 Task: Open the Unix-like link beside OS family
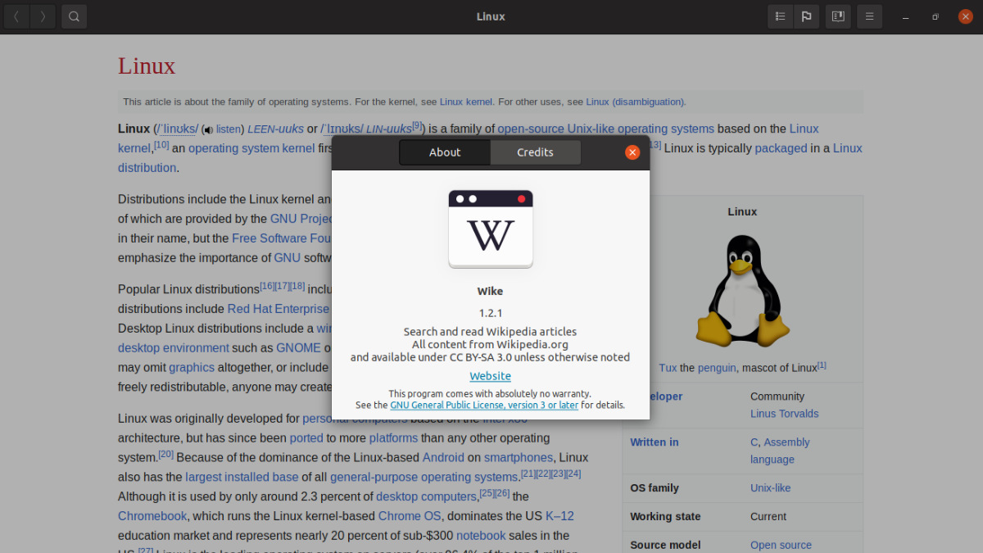click(x=770, y=488)
